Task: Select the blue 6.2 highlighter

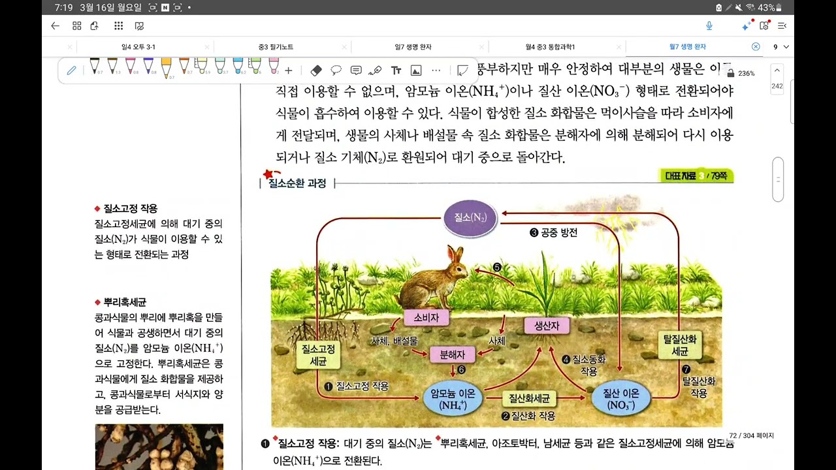Action: coord(238,67)
